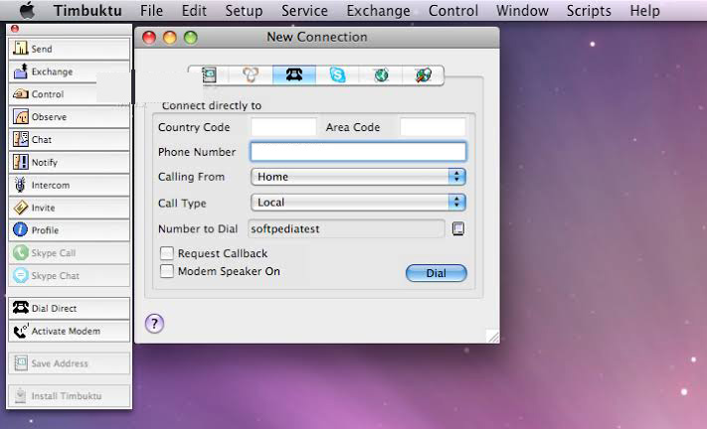
Task: Click the Invite button in sidebar
Action: click(69, 208)
